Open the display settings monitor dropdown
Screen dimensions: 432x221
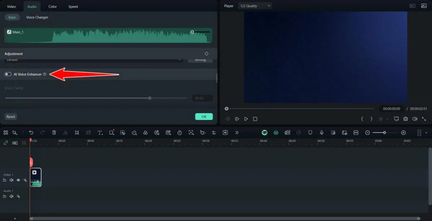click(397, 119)
